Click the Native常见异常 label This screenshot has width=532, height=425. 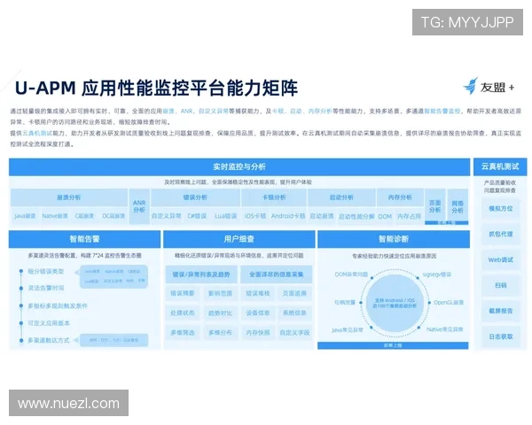tap(445, 329)
